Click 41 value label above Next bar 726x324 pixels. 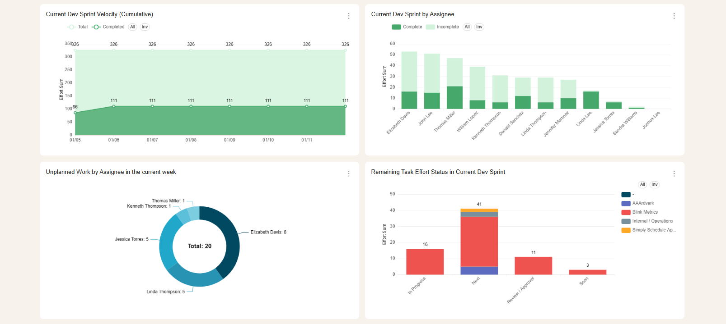479,205
